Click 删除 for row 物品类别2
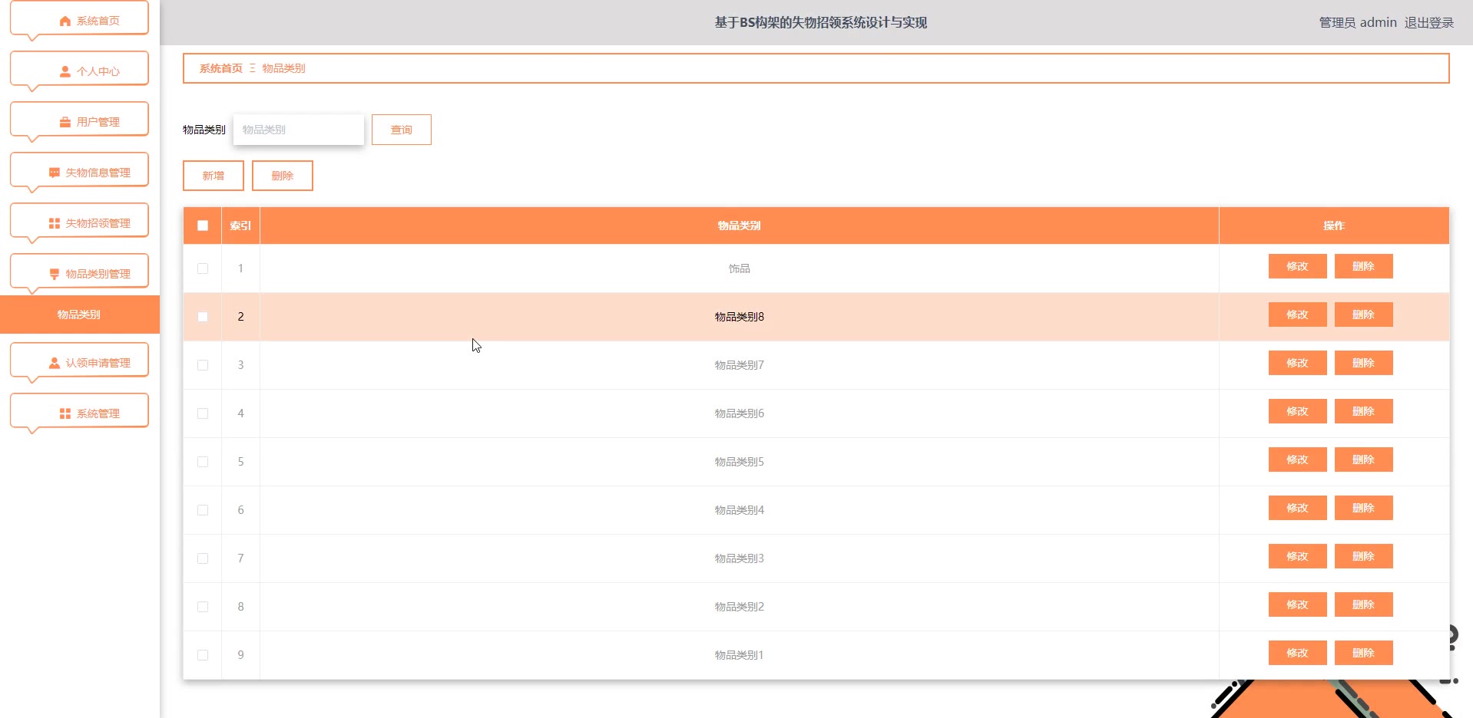 [x=1364, y=604]
